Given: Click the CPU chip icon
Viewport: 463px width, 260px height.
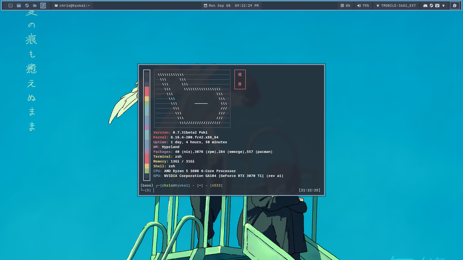Looking at the screenshot, I should tap(342, 5).
